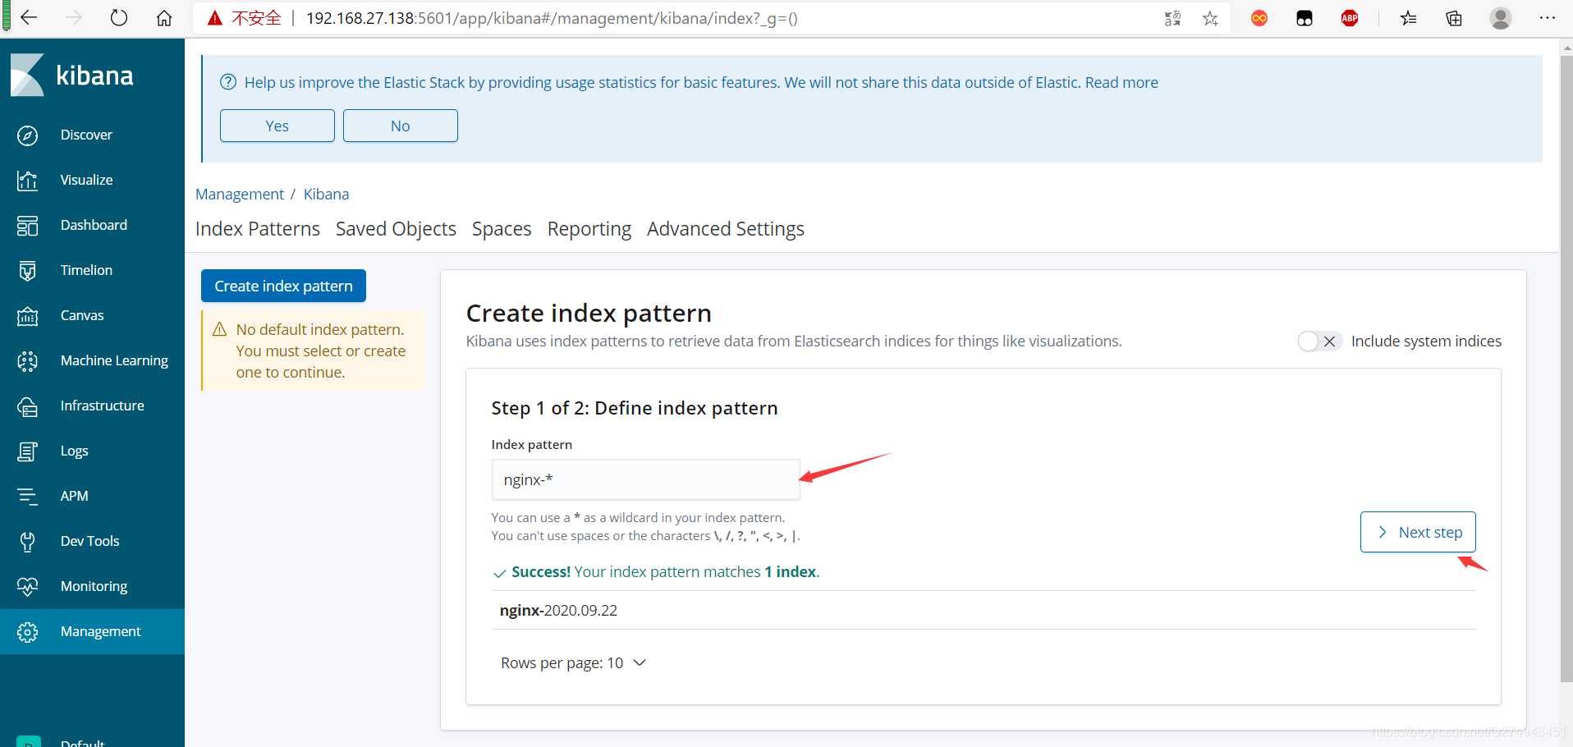Reload the page with refresh icon
The image size is (1573, 747).
[x=119, y=18]
